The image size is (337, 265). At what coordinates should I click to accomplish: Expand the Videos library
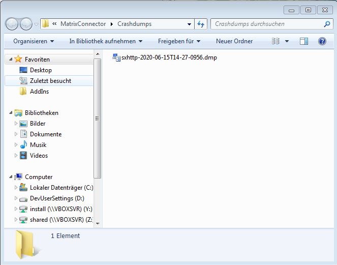[x=16, y=155]
